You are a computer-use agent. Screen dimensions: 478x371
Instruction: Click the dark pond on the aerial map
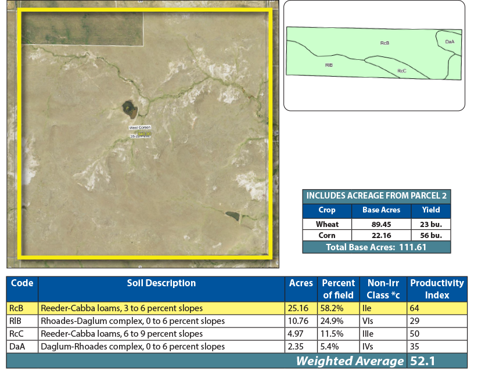(x=129, y=107)
